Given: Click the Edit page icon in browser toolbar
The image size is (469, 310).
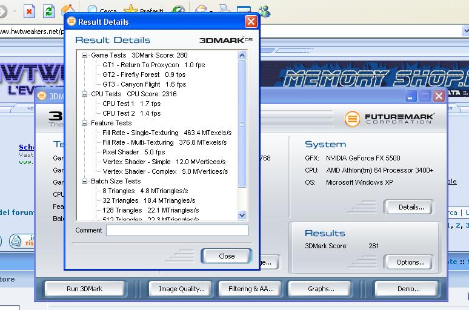Looking at the screenshot, I should coord(244,10).
